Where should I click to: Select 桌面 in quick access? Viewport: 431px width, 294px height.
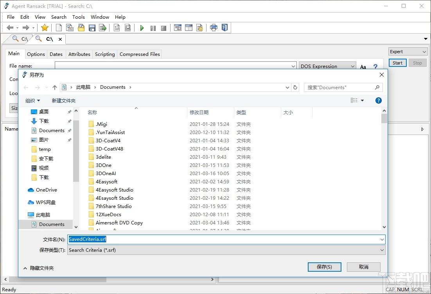coord(40,111)
